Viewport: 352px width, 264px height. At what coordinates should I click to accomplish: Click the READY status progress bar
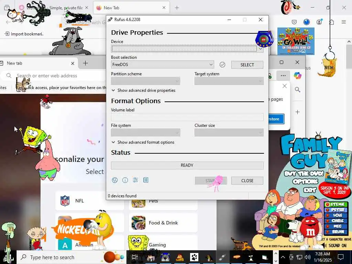coord(187,165)
